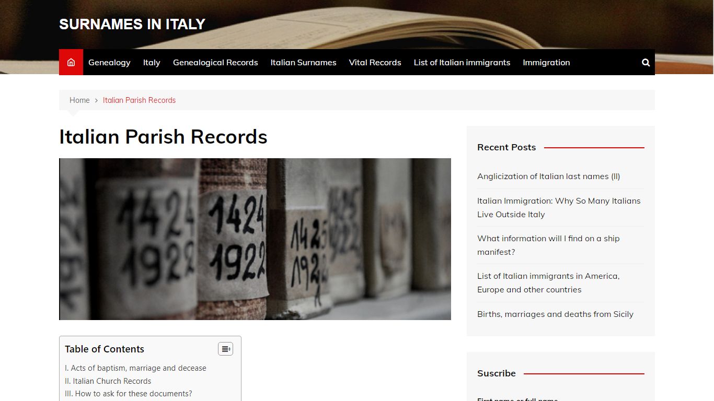Click the archive books featured image
The width and height of the screenshot is (714, 401).
pos(255,239)
